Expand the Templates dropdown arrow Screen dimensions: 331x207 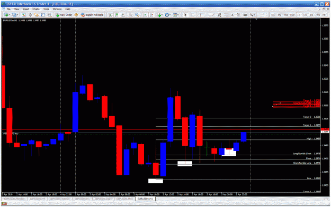click(x=178, y=15)
